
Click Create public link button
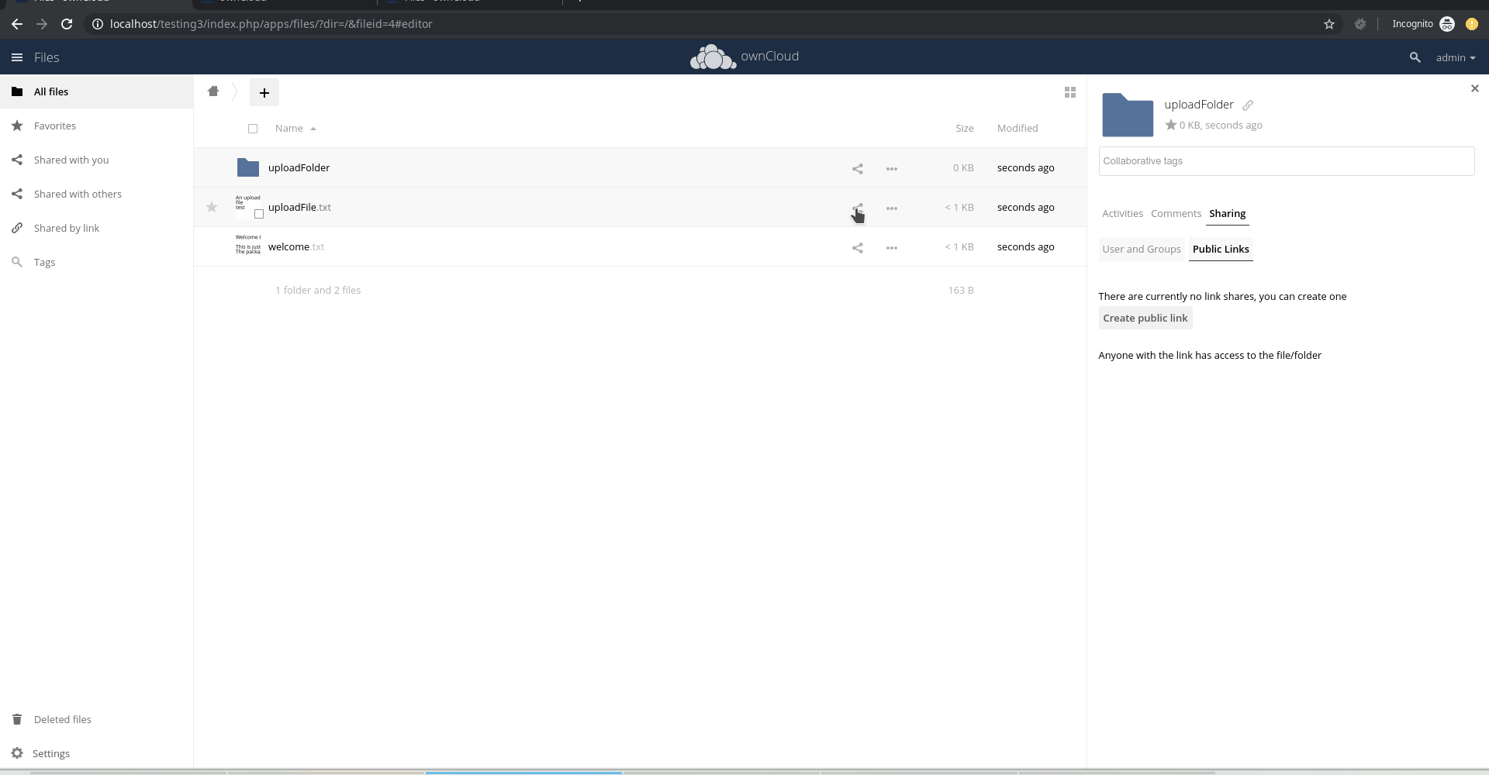pos(1145,319)
